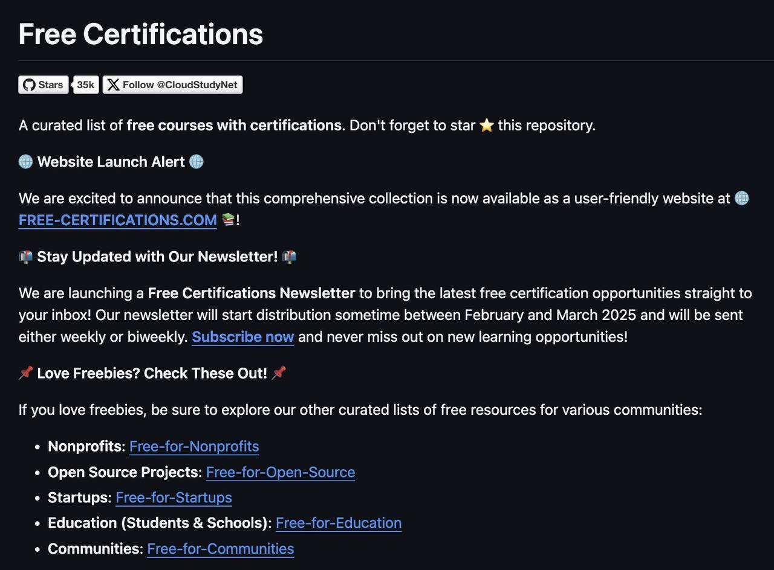Screen dimensions: 774x570
Task: Click the yellow star emoji
Action: (x=487, y=126)
